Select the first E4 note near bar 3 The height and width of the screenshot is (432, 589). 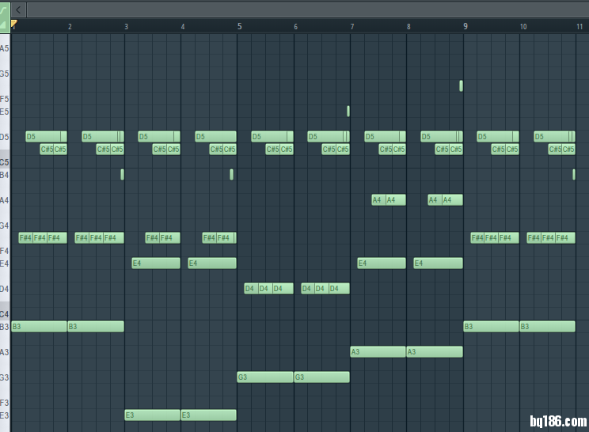[156, 263]
